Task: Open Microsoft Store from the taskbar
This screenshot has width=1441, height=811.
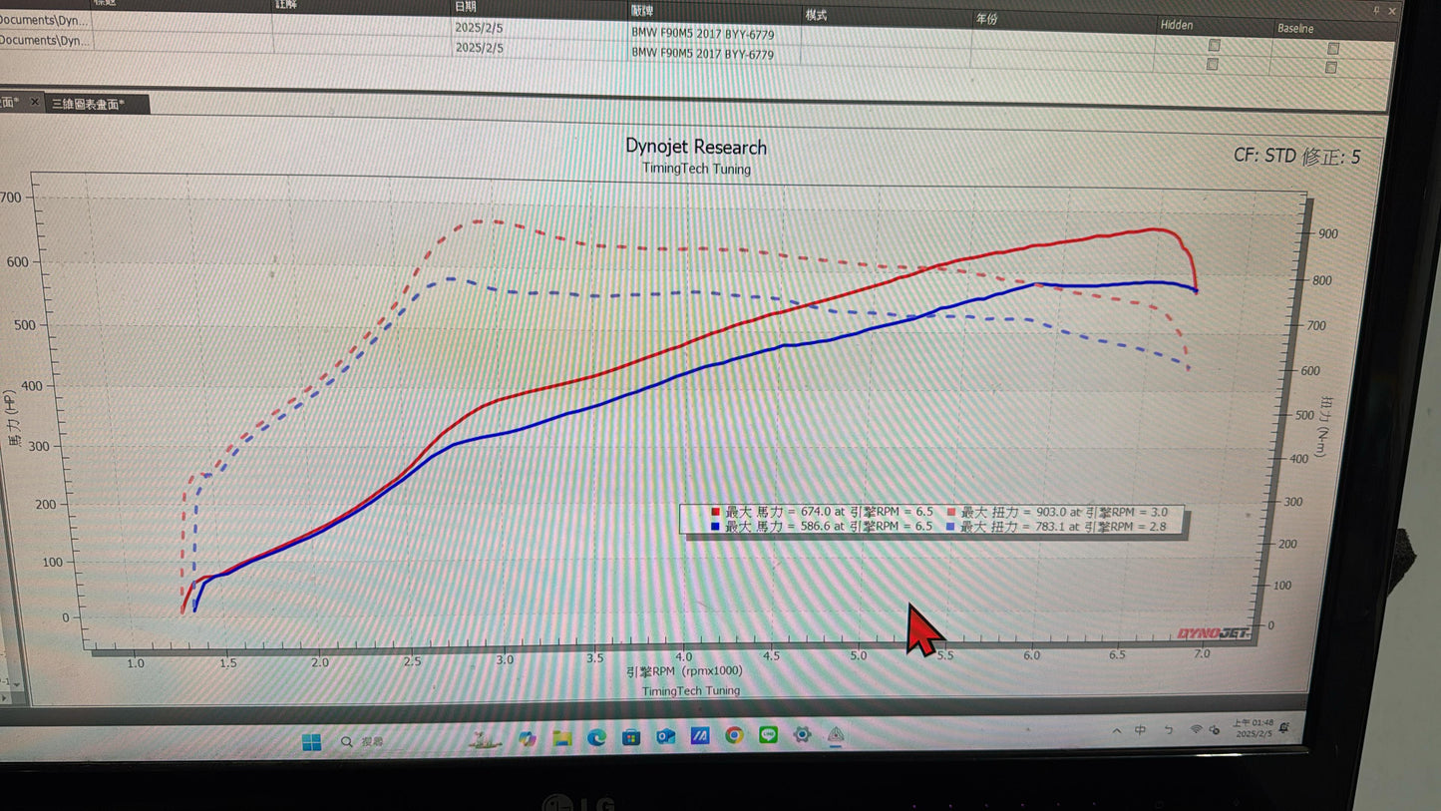Action: (630, 738)
